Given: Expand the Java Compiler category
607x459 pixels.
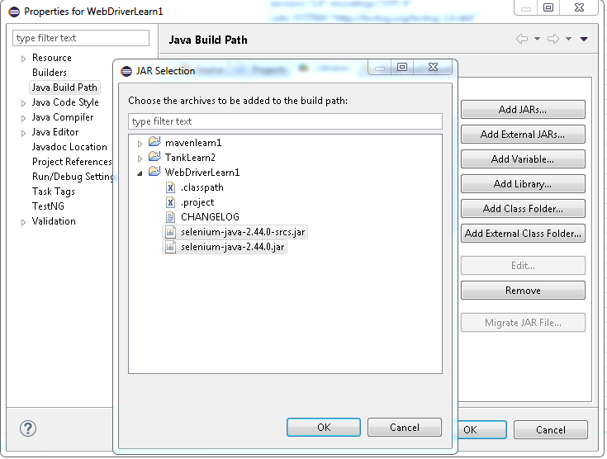Looking at the screenshot, I should coord(23,118).
